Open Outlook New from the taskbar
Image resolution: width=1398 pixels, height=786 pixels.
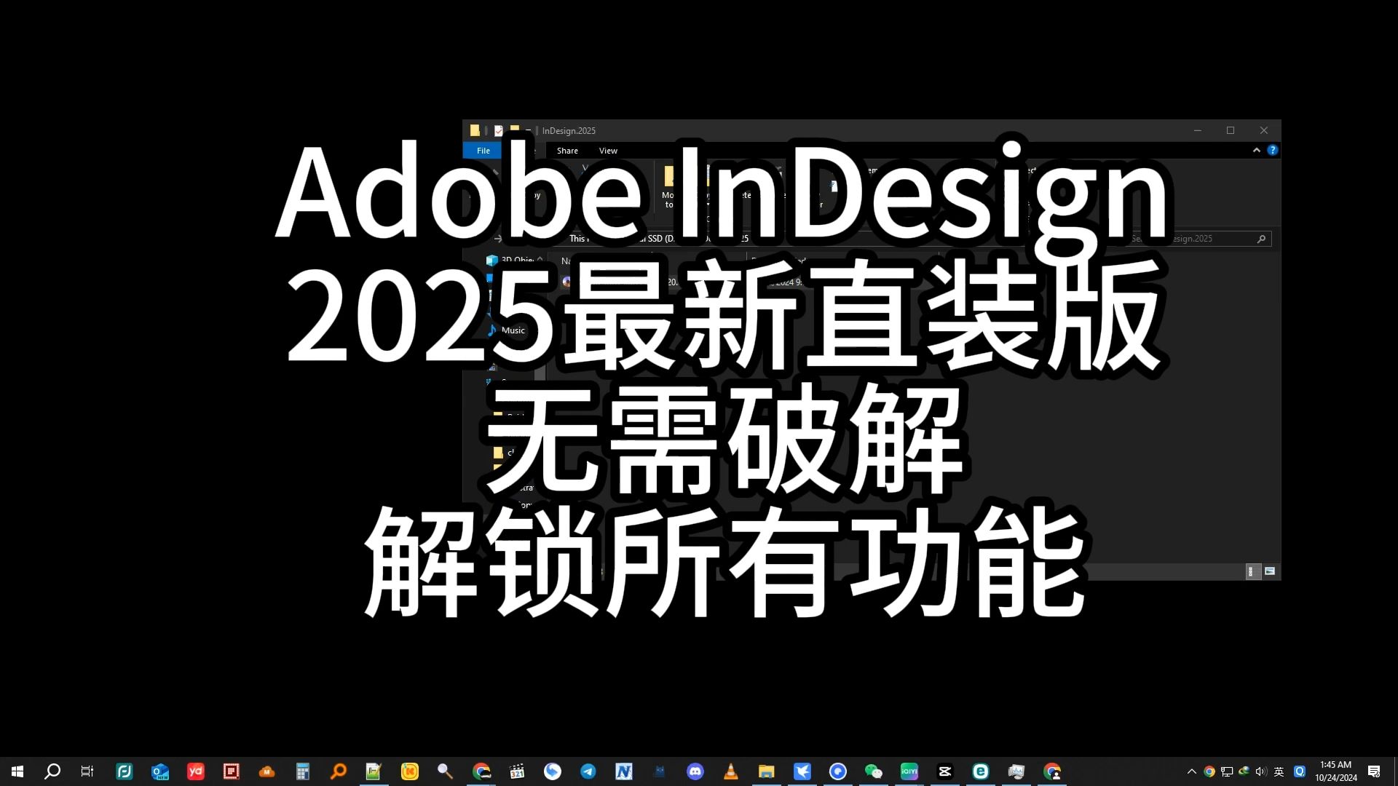pyautogui.click(x=160, y=771)
